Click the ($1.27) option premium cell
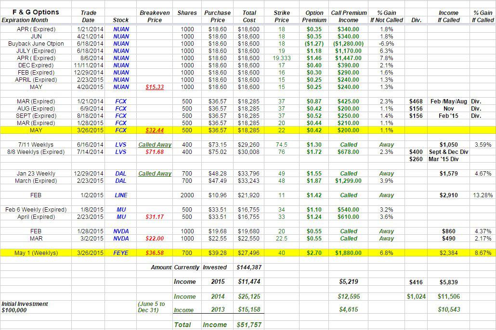The width and height of the screenshot is (496, 330). point(314,44)
